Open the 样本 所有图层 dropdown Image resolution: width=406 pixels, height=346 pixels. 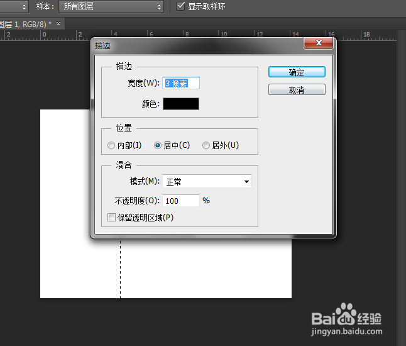coord(111,6)
